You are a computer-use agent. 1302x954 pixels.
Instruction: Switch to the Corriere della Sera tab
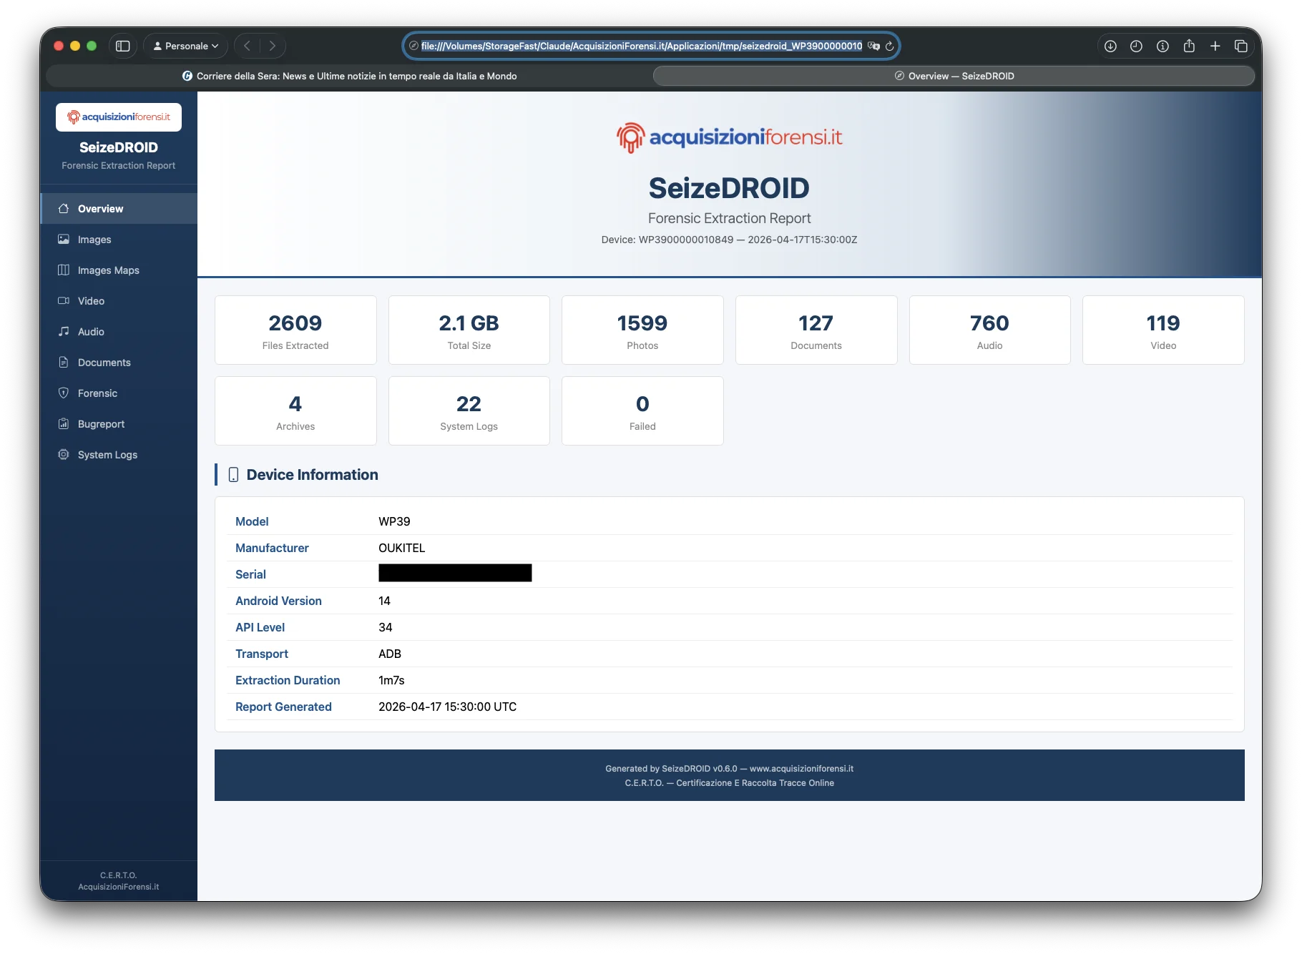pyautogui.click(x=356, y=76)
